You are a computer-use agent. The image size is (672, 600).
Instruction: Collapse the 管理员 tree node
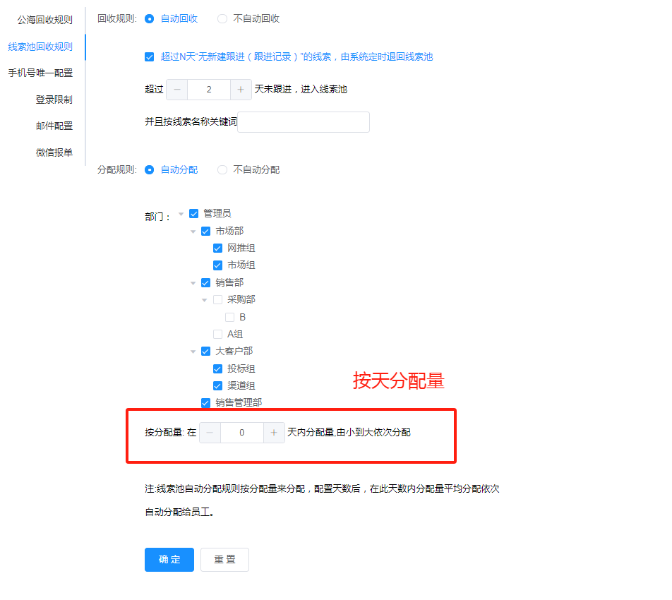181,214
